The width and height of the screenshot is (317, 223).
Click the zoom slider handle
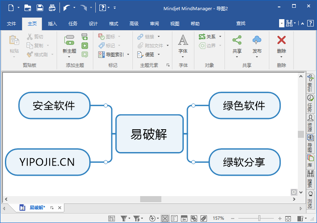(x=259, y=219)
